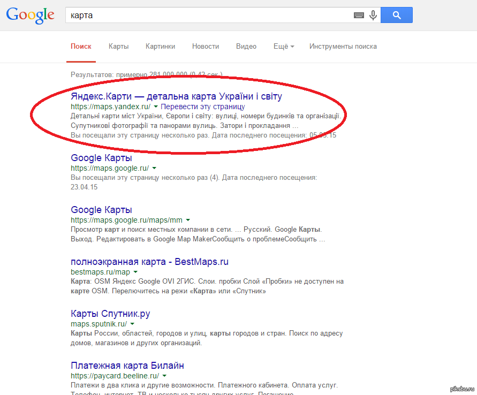
Task: Click the search box containing 'карта'
Action: pos(209,16)
